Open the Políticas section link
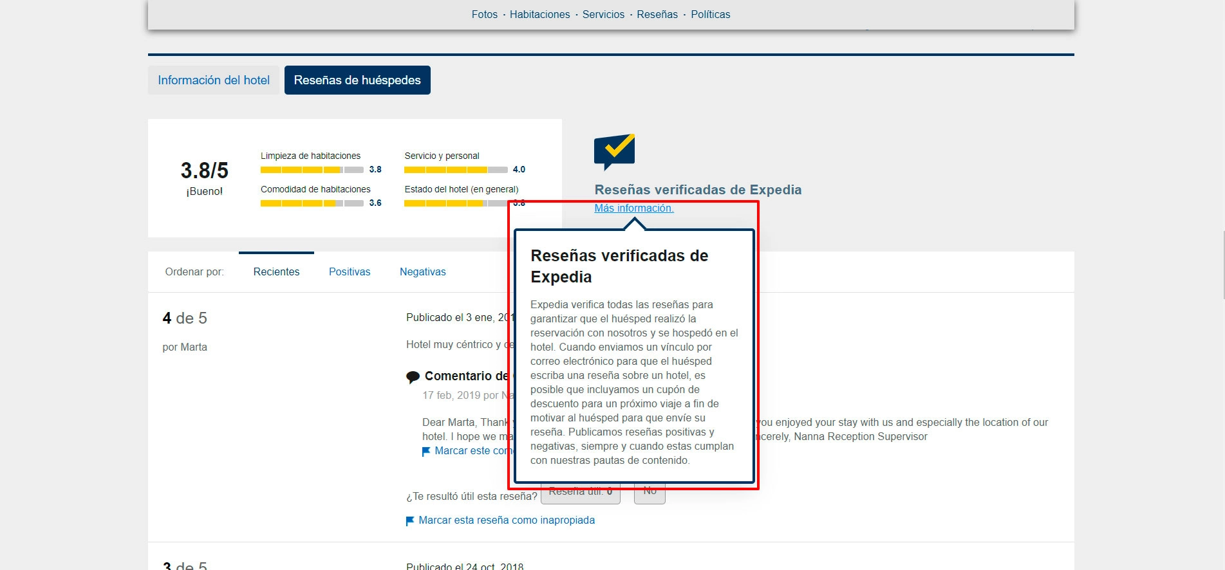The height and width of the screenshot is (570, 1225). [x=710, y=14]
